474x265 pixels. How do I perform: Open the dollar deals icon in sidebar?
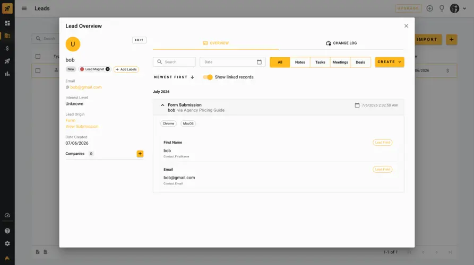[x=7, y=48]
